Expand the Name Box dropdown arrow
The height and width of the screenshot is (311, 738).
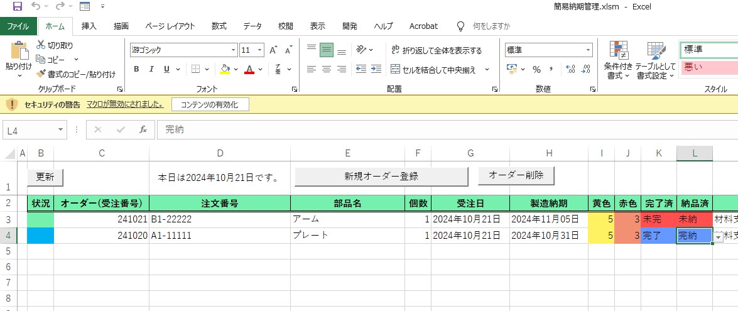point(61,129)
